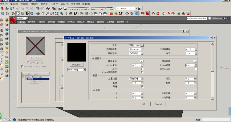Click OK in texture editor

[x=144, y=104]
